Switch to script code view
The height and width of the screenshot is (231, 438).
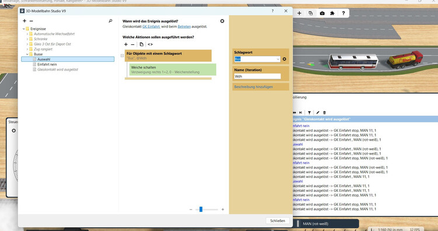(150, 44)
